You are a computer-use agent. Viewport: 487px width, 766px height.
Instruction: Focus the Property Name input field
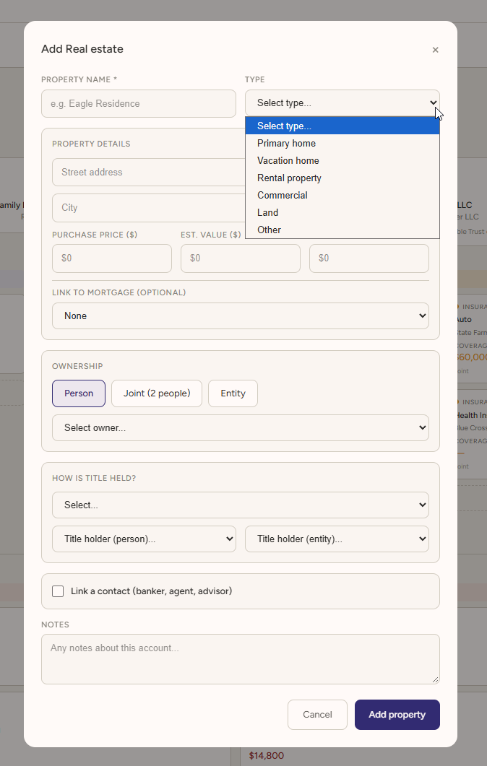point(139,103)
